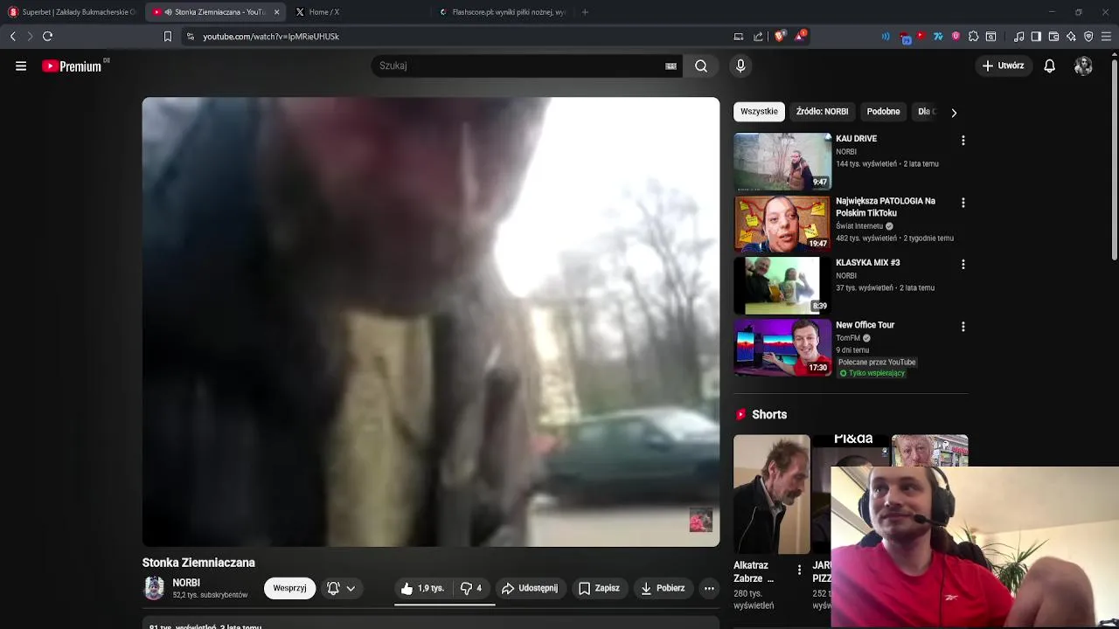Open the extensions puzzle icon

click(973, 37)
